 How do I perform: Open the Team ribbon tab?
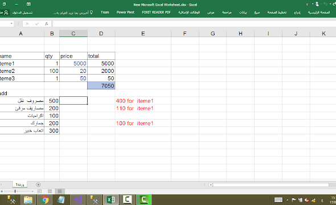[105, 13]
